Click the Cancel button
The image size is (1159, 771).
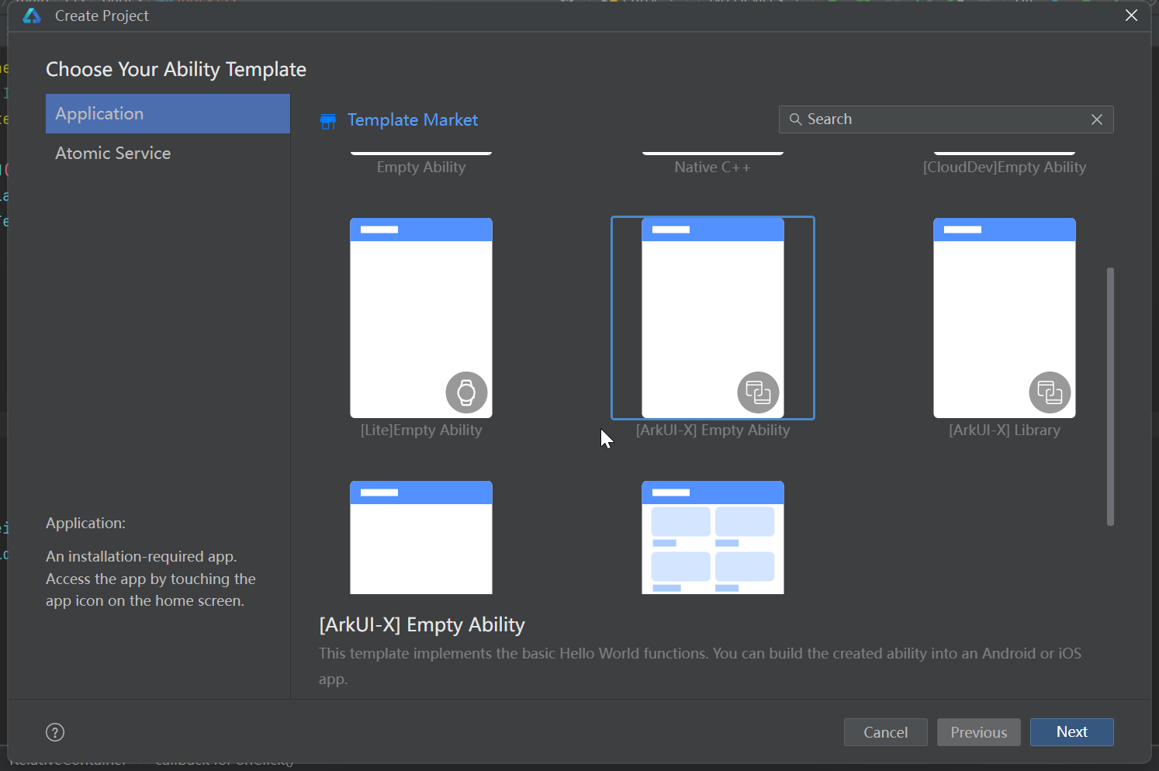coord(886,732)
